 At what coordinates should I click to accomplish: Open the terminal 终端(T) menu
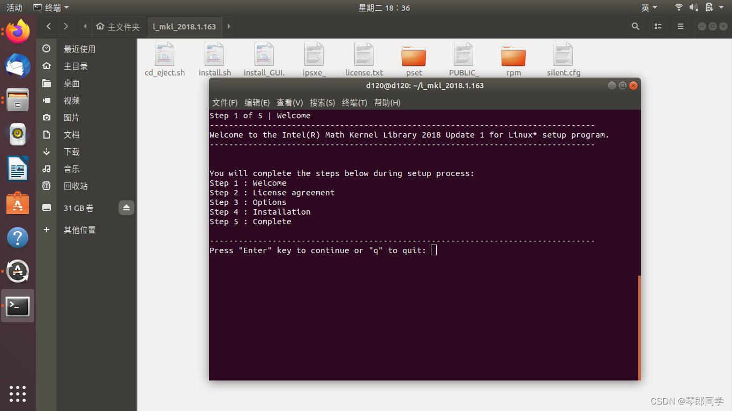click(355, 103)
